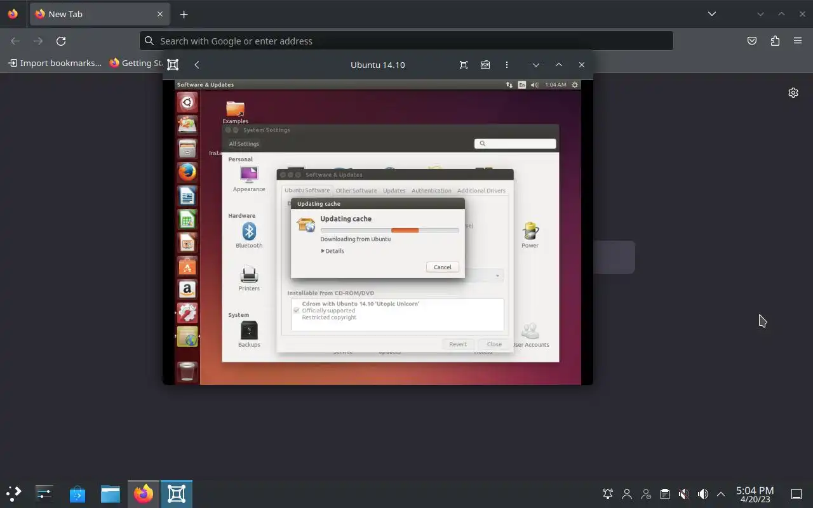813x508 pixels.
Task: Reload page with Firefox refresh button
Action: [x=61, y=41]
